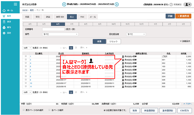Click the 納品書印刷 button
The height and width of the screenshot is (115, 194).
click(x=150, y=111)
